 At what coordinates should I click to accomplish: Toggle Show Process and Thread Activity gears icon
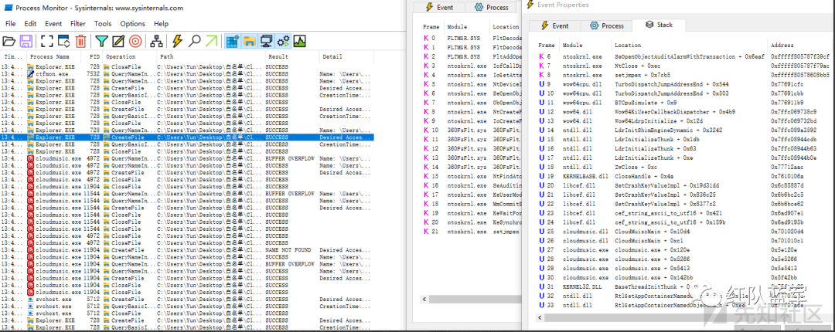point(283,40)
